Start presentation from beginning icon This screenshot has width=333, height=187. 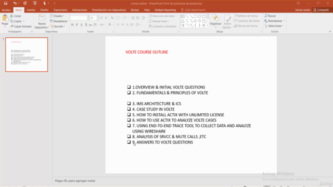tap(35, 3)
